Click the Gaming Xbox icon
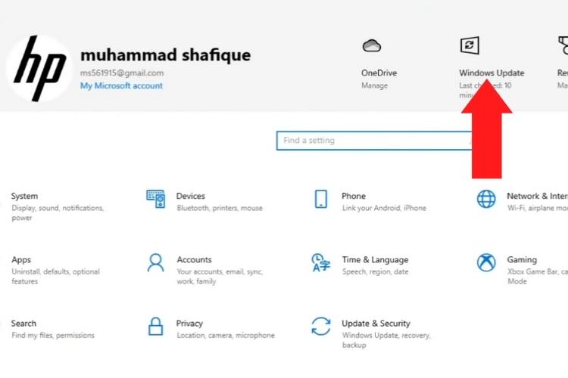Image resolution: width=568 pixels, height=378 pixels. click(486, 262)
